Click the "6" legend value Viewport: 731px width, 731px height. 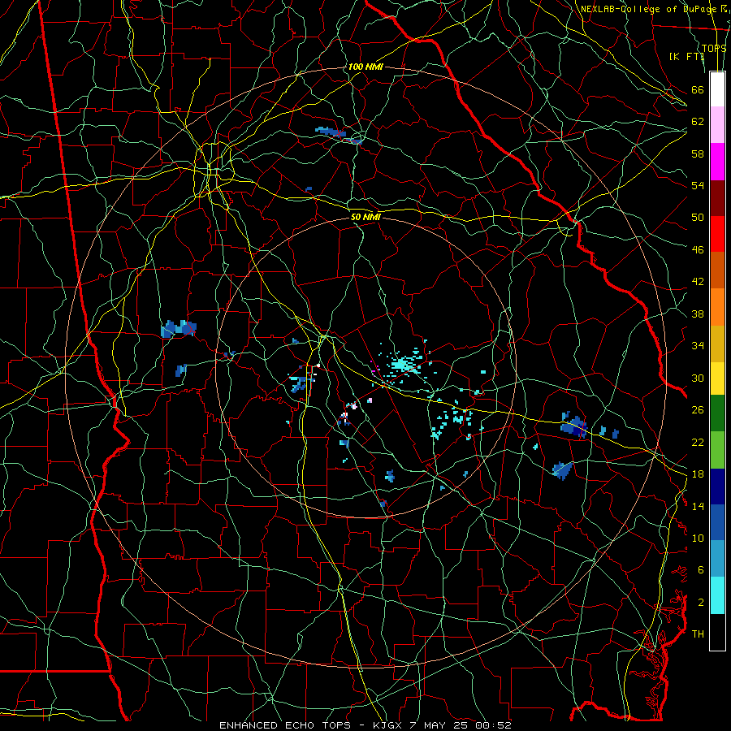point(701,570)
